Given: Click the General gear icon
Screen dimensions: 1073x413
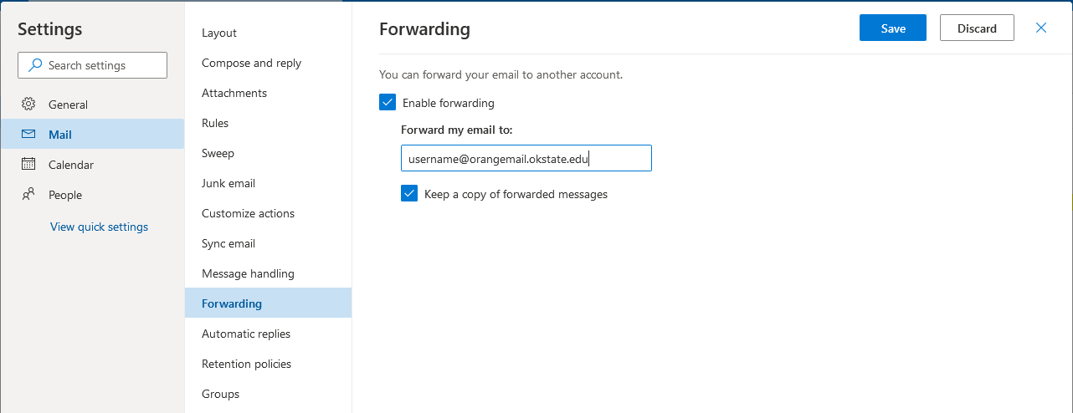Looking at the screenshot, I should point(28,105).
